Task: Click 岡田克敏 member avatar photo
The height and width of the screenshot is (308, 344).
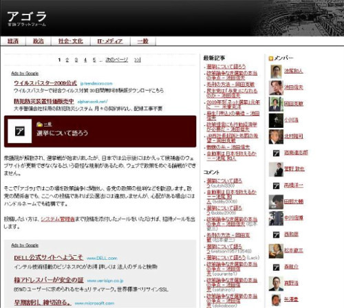Action: (276, 104)
